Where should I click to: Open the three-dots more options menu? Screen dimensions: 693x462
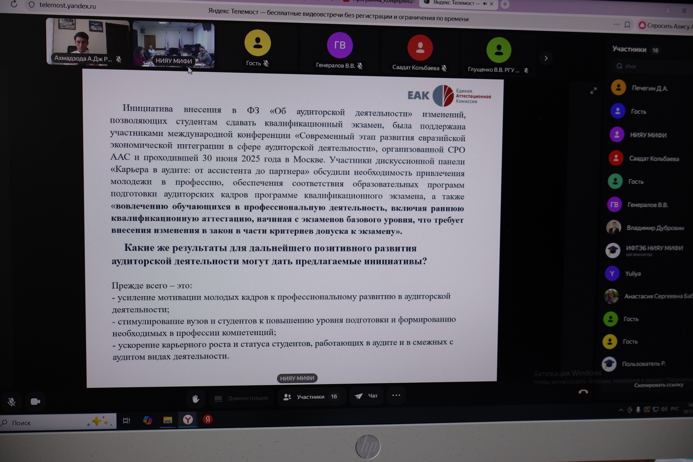pos(396,395)
